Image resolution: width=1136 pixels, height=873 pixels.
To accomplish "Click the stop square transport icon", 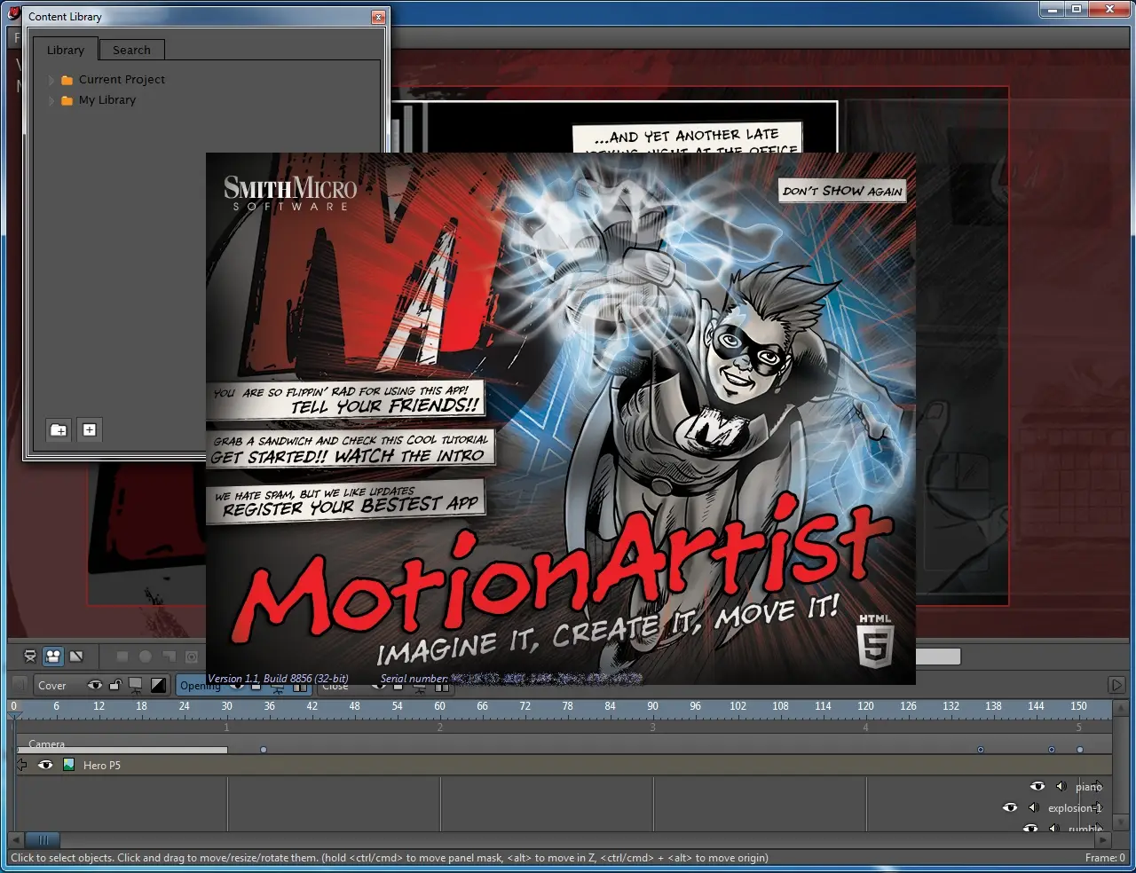I will tap(122, 657).
